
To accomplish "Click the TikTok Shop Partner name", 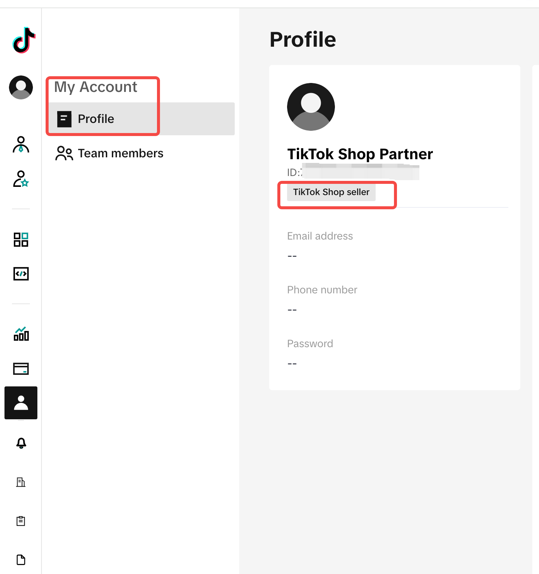I will pos(360,154).
